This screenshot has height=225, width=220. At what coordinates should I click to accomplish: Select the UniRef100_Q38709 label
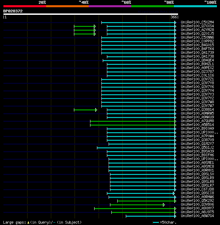point(197,140)
